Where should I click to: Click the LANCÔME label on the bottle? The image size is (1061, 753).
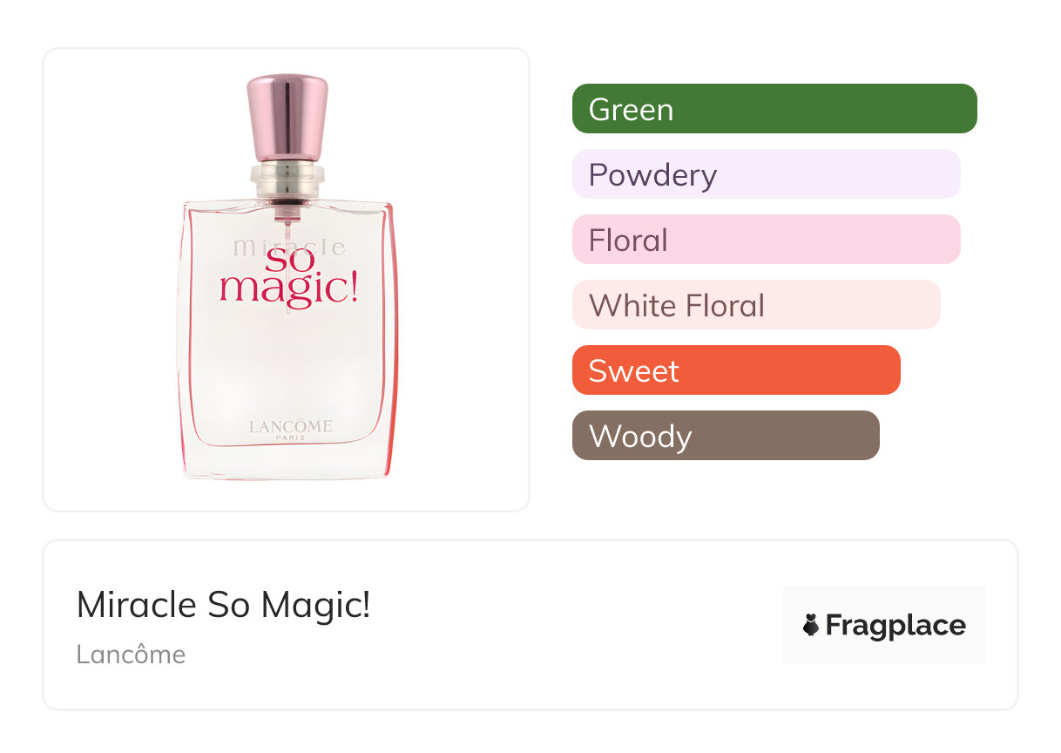pyautogui.click(x=290, y=426)
